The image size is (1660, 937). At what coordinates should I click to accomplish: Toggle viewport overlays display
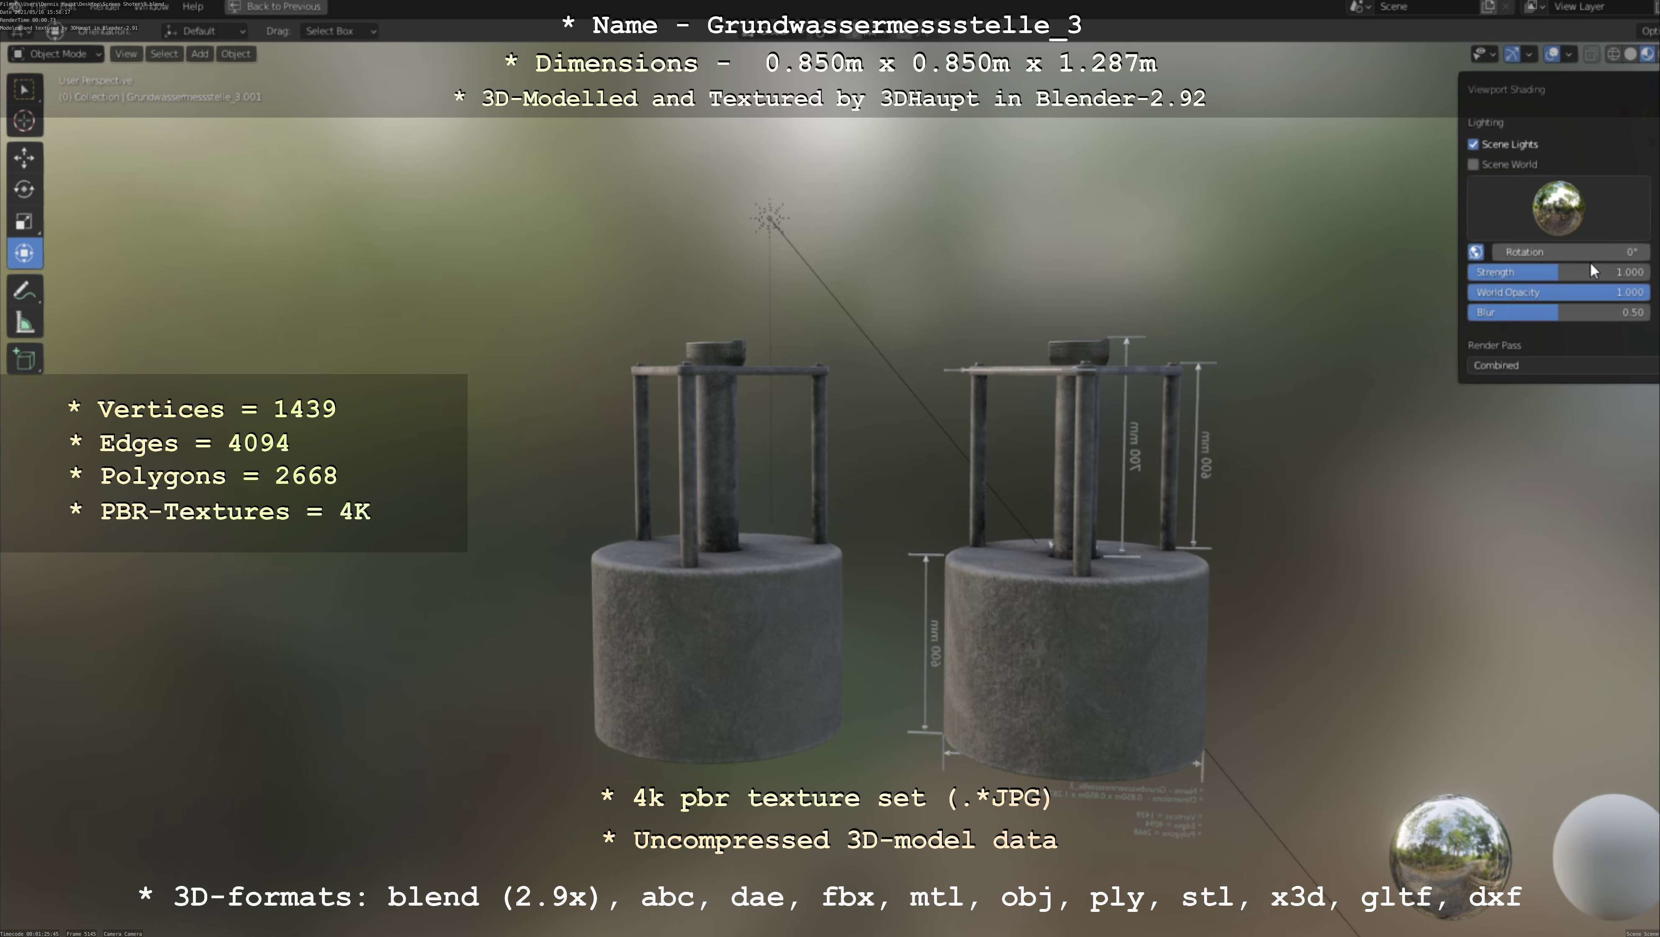tap(1552, 54)
